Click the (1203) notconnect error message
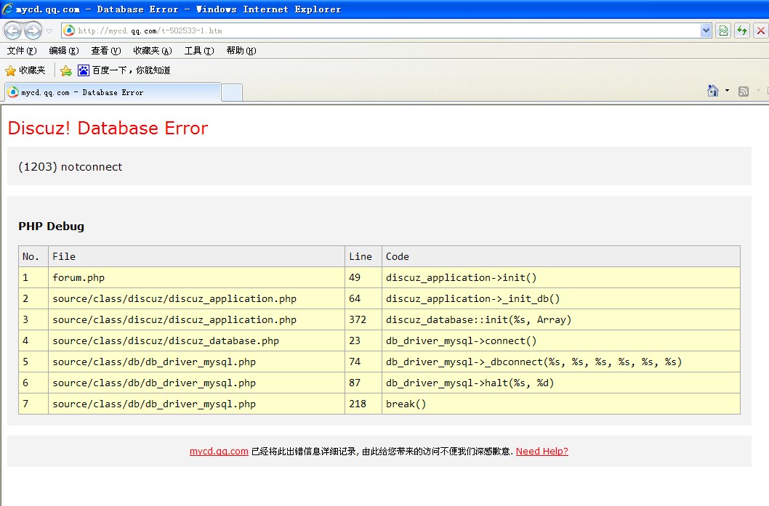This screenshot has height=506, width=769. point(70,166)
